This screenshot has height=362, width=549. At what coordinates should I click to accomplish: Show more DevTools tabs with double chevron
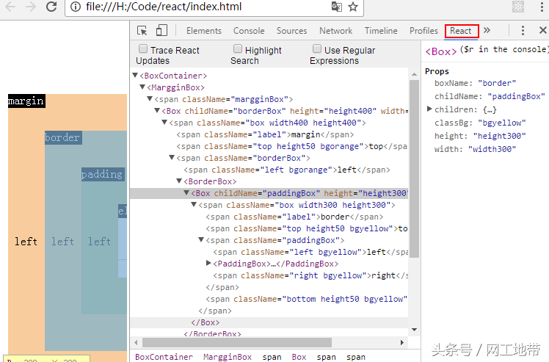(x=487, y=31)
